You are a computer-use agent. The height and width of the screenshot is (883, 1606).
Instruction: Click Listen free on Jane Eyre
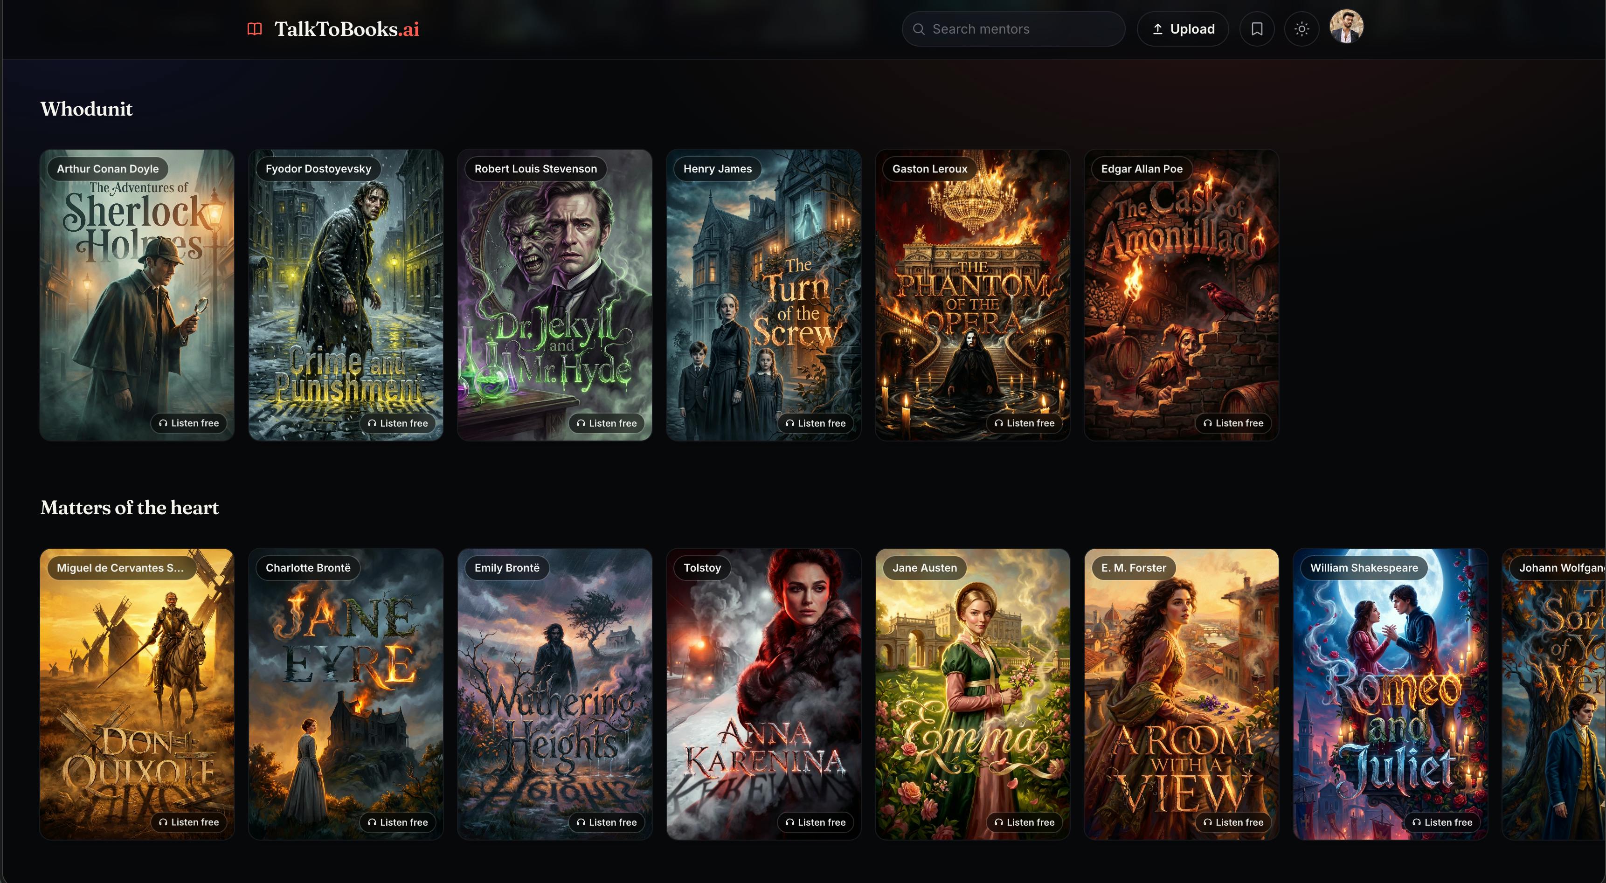point(398,822)
